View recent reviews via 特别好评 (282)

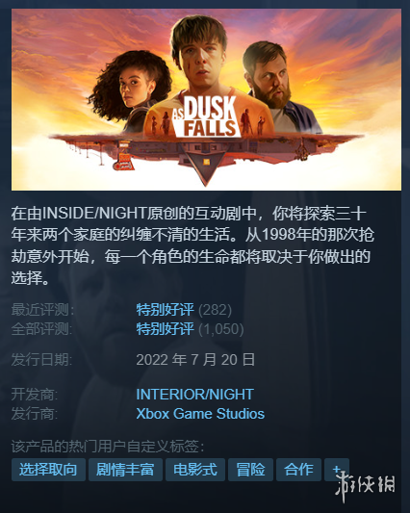tap(184, 310)
